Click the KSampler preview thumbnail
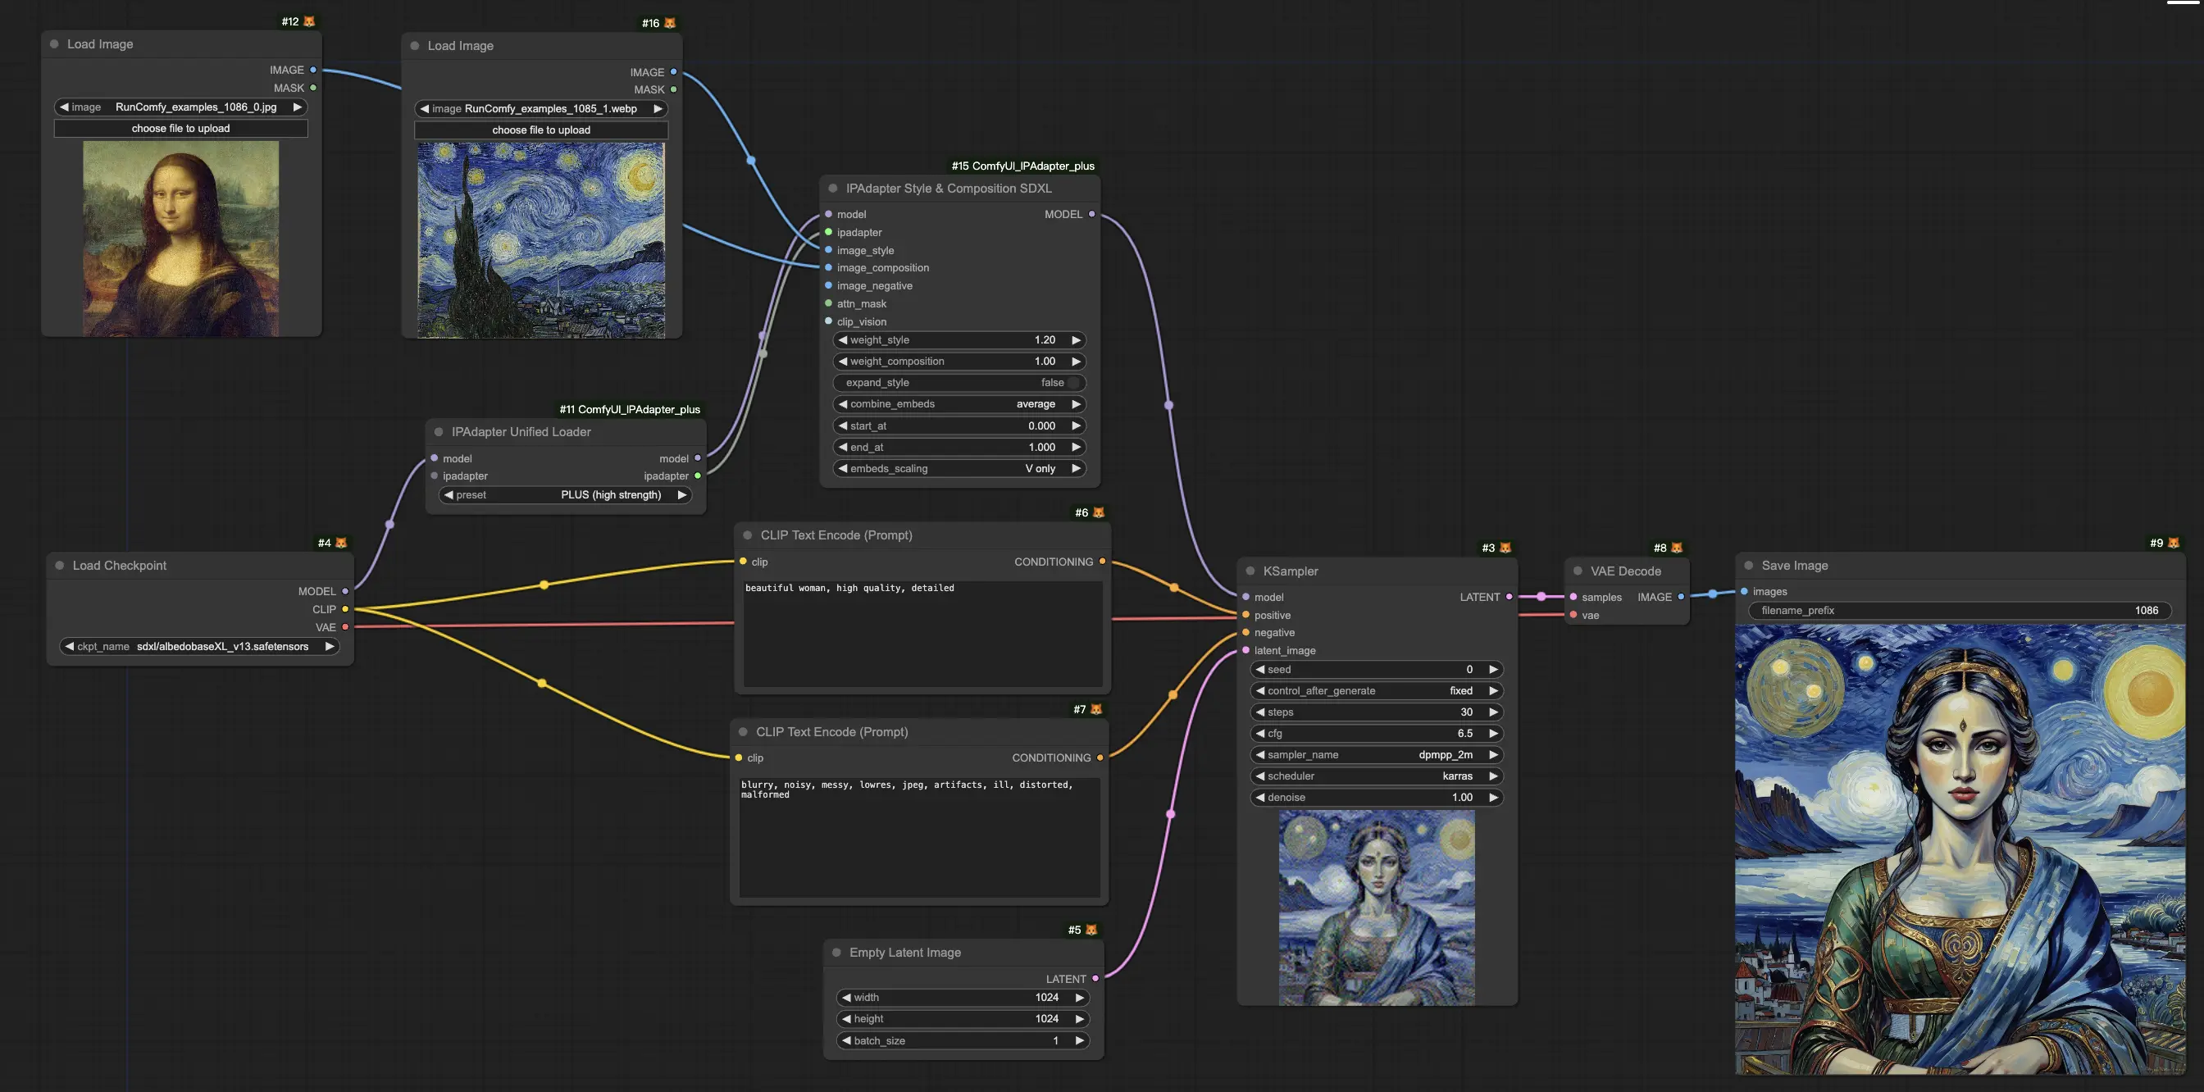This screenshot has height=1092, width=2204. pos(1377,908)
